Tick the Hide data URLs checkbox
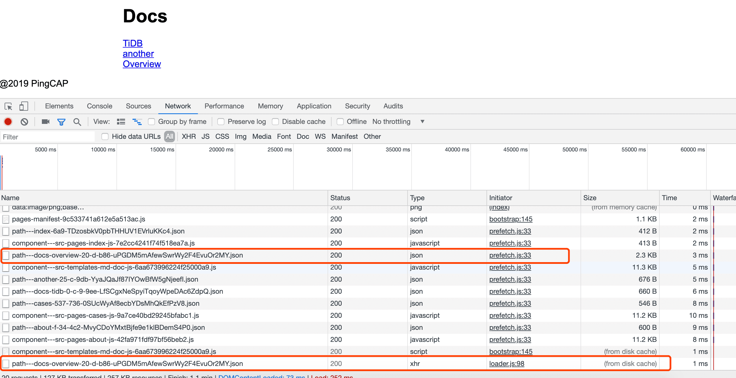This screenshot has height=378, width=736. (x=105, y=137)
